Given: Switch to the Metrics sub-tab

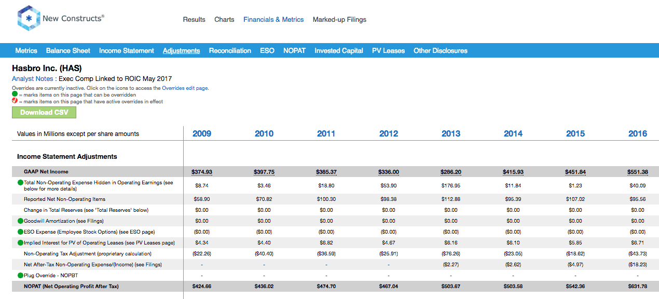Looking at the screenshot, I should [26, 51].
